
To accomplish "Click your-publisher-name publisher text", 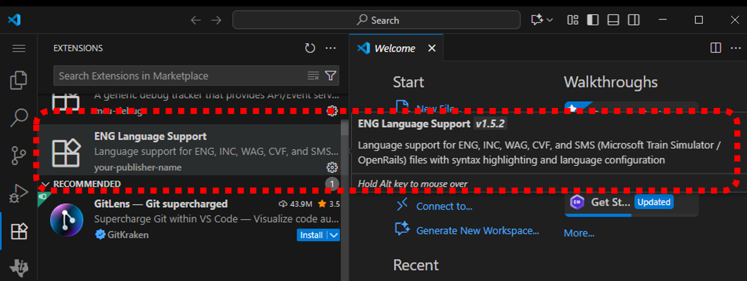I will pyautogui.click(x=138, y=167).
